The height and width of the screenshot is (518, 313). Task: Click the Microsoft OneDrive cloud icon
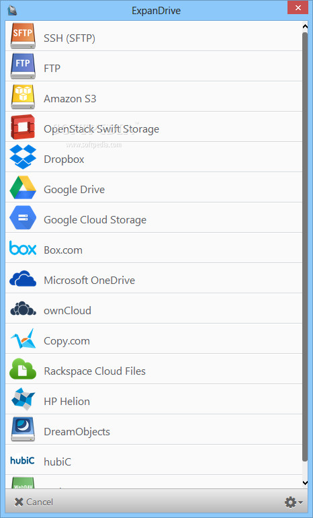[23, 279]
